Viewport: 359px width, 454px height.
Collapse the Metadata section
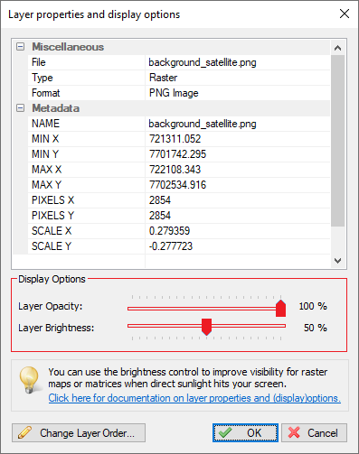[x=20, y=108]
